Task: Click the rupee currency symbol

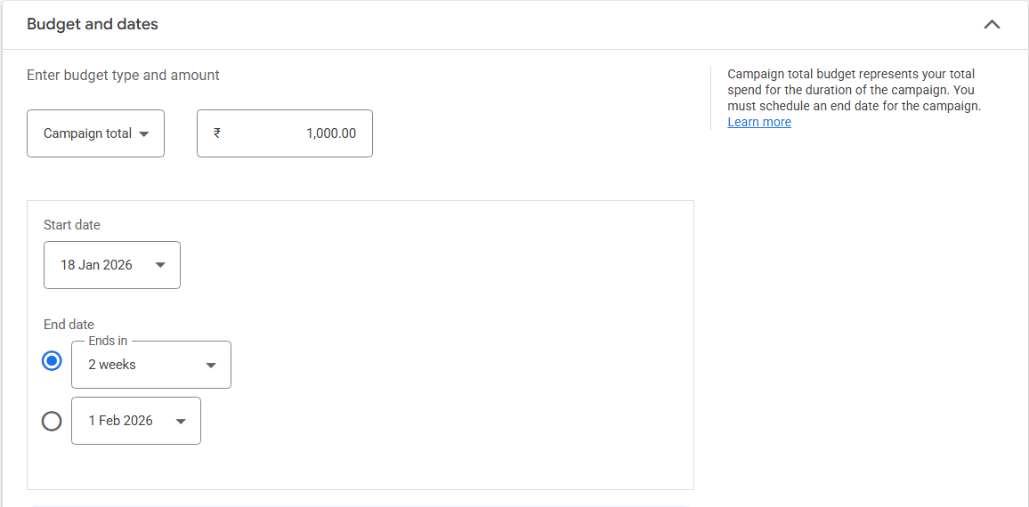Action: point(216,133)
